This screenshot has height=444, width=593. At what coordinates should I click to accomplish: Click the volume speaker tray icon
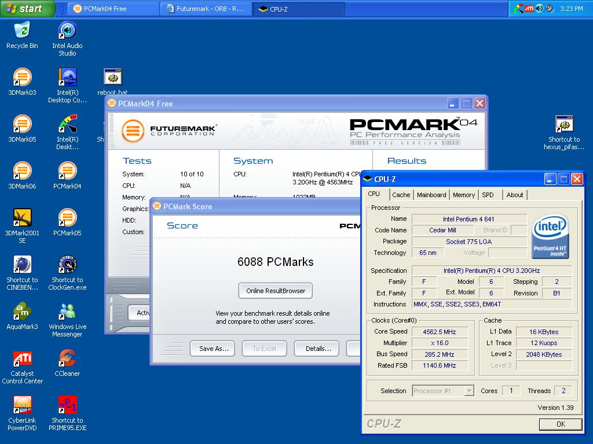(x=539, y=8)
